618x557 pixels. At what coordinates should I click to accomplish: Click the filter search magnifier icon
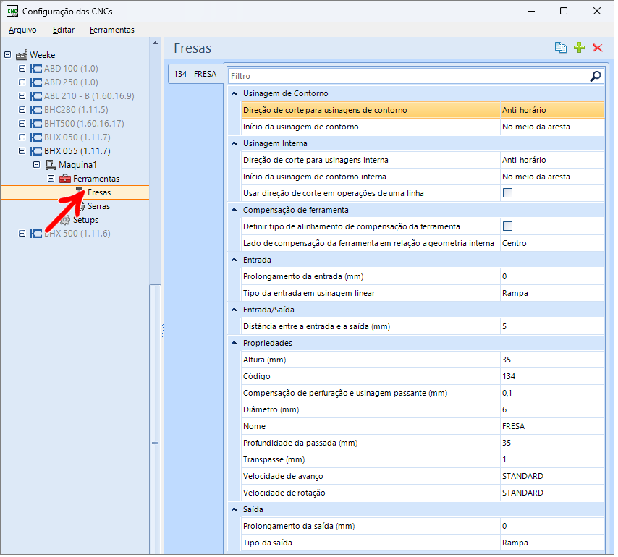595,76
